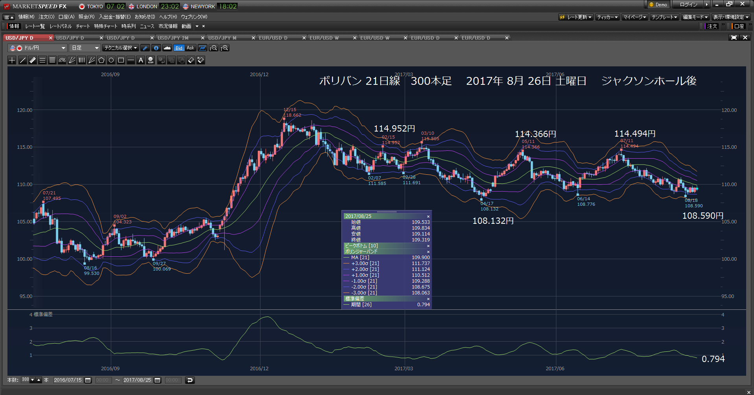Image resolution: width=754 pixels, height=395 pixels.
Task: Maximize the chart panel icon
Action: click(734, 38)
